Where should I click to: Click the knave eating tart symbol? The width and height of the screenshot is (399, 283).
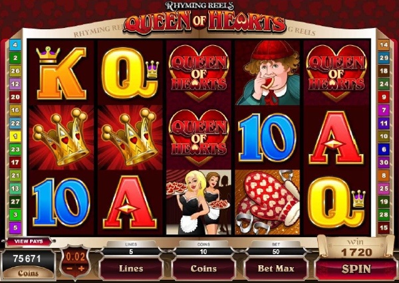tap(267, 72)
